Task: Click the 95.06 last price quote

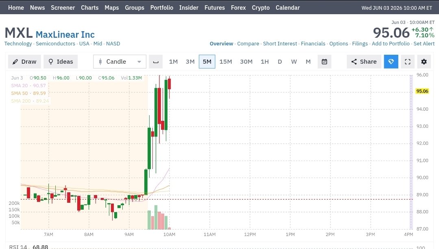Action: (x=391, y=33)
